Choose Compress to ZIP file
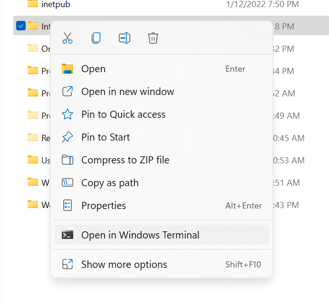The image size is (329, 304). [x=162, y=160]
